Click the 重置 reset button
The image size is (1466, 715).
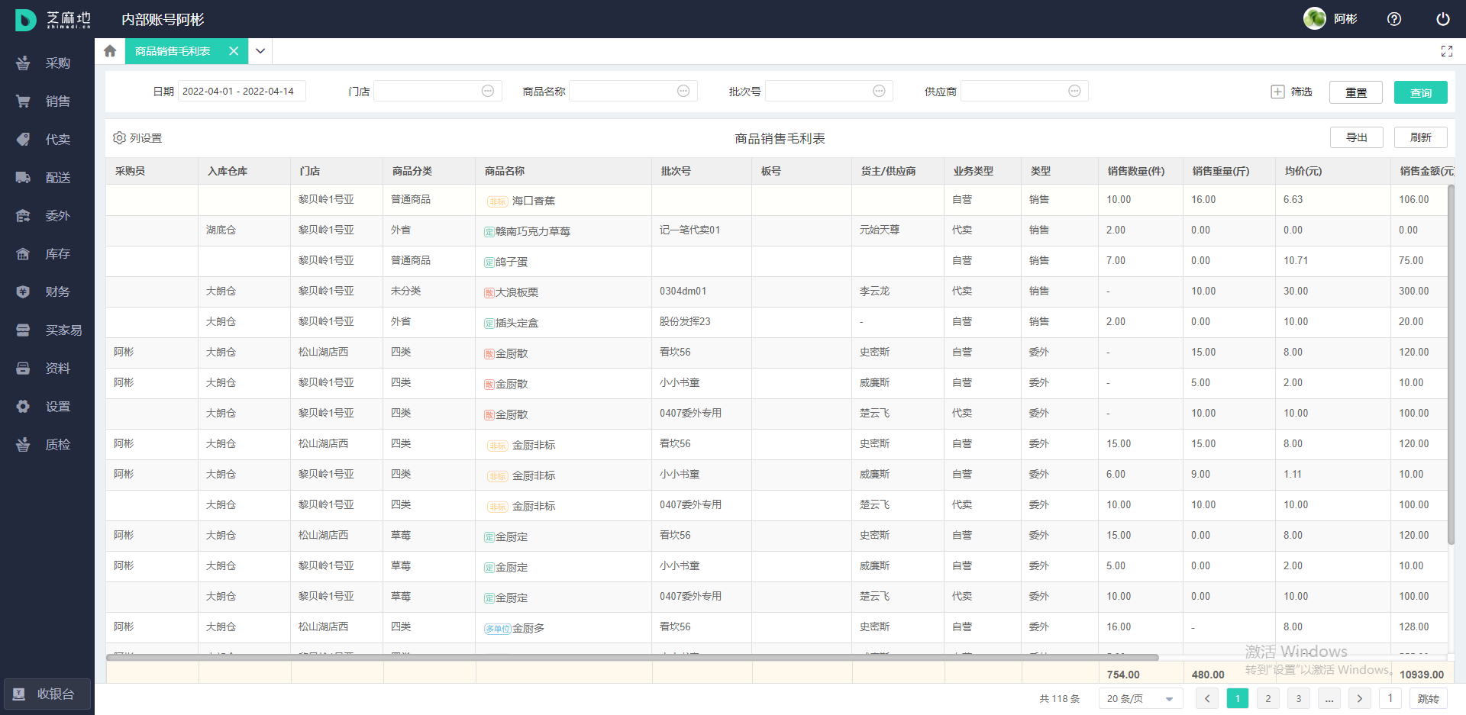[x=1356, y=92]
